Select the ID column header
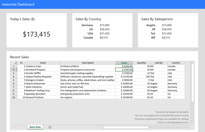This screenshot has width=205, height=132. [21, 63]
